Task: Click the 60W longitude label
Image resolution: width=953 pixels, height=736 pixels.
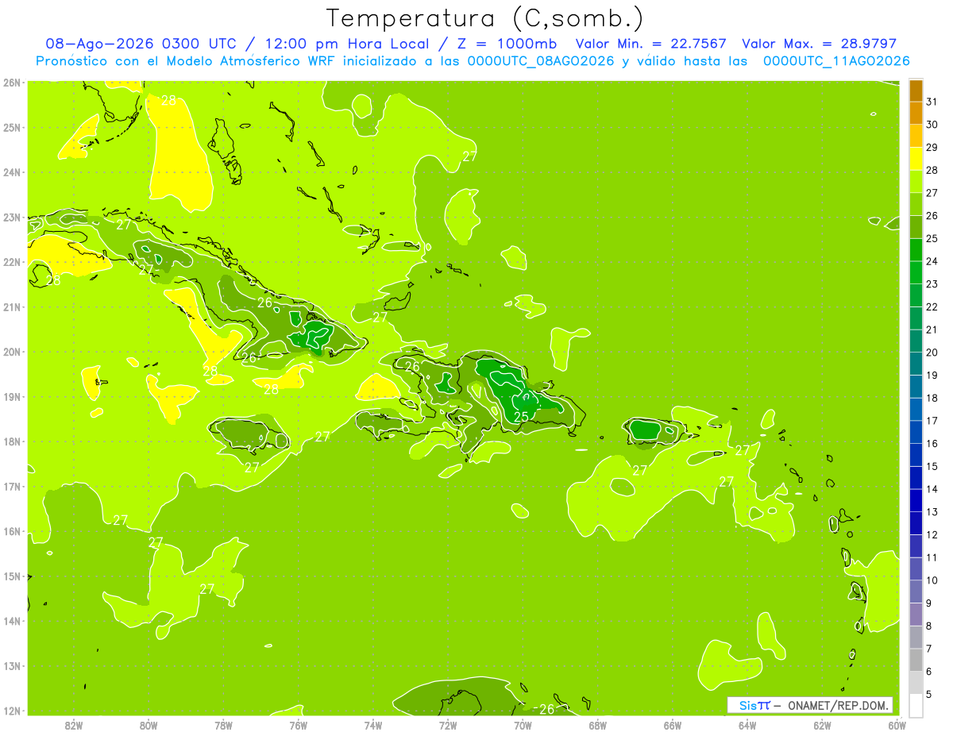Action: [x=897, y=725]
